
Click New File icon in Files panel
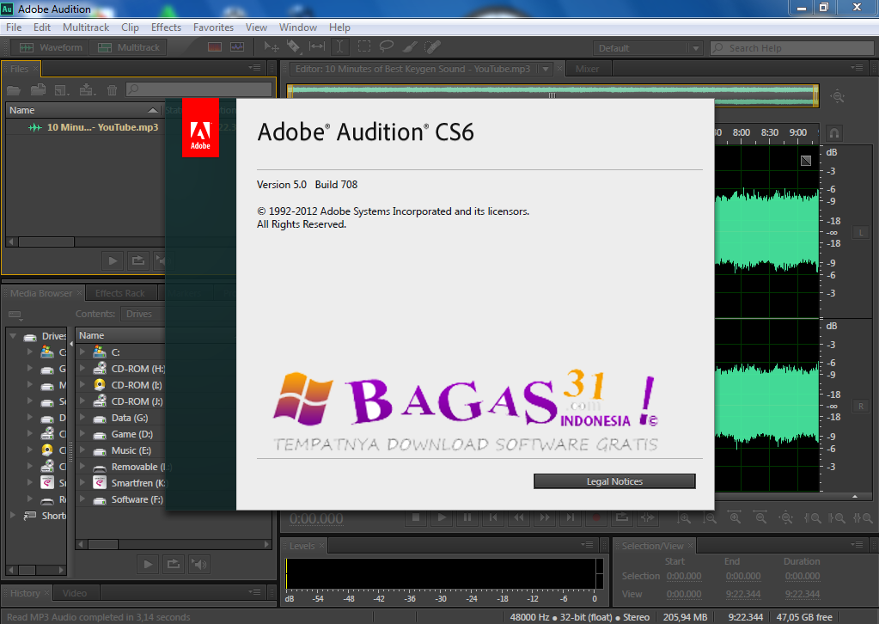pos(62,89)
